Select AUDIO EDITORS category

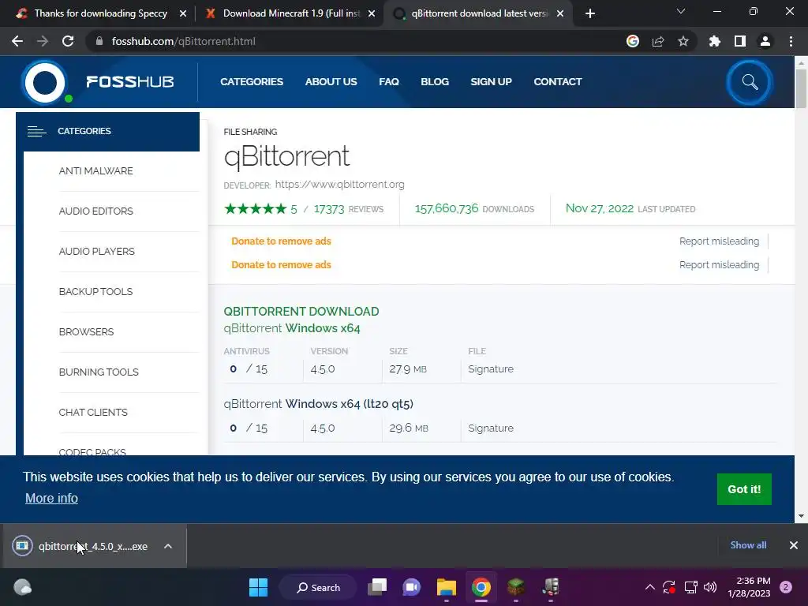[x=95, y=211]
